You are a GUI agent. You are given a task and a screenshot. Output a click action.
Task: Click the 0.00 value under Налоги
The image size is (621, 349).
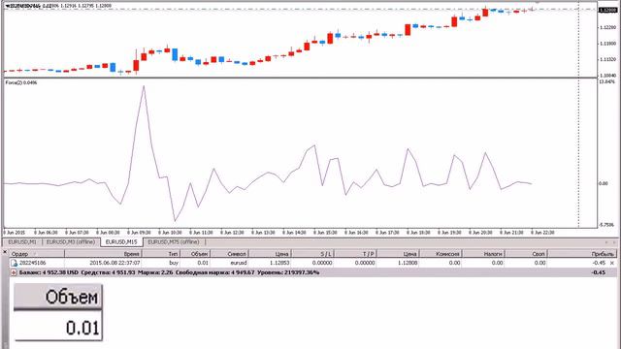(497, 263)
